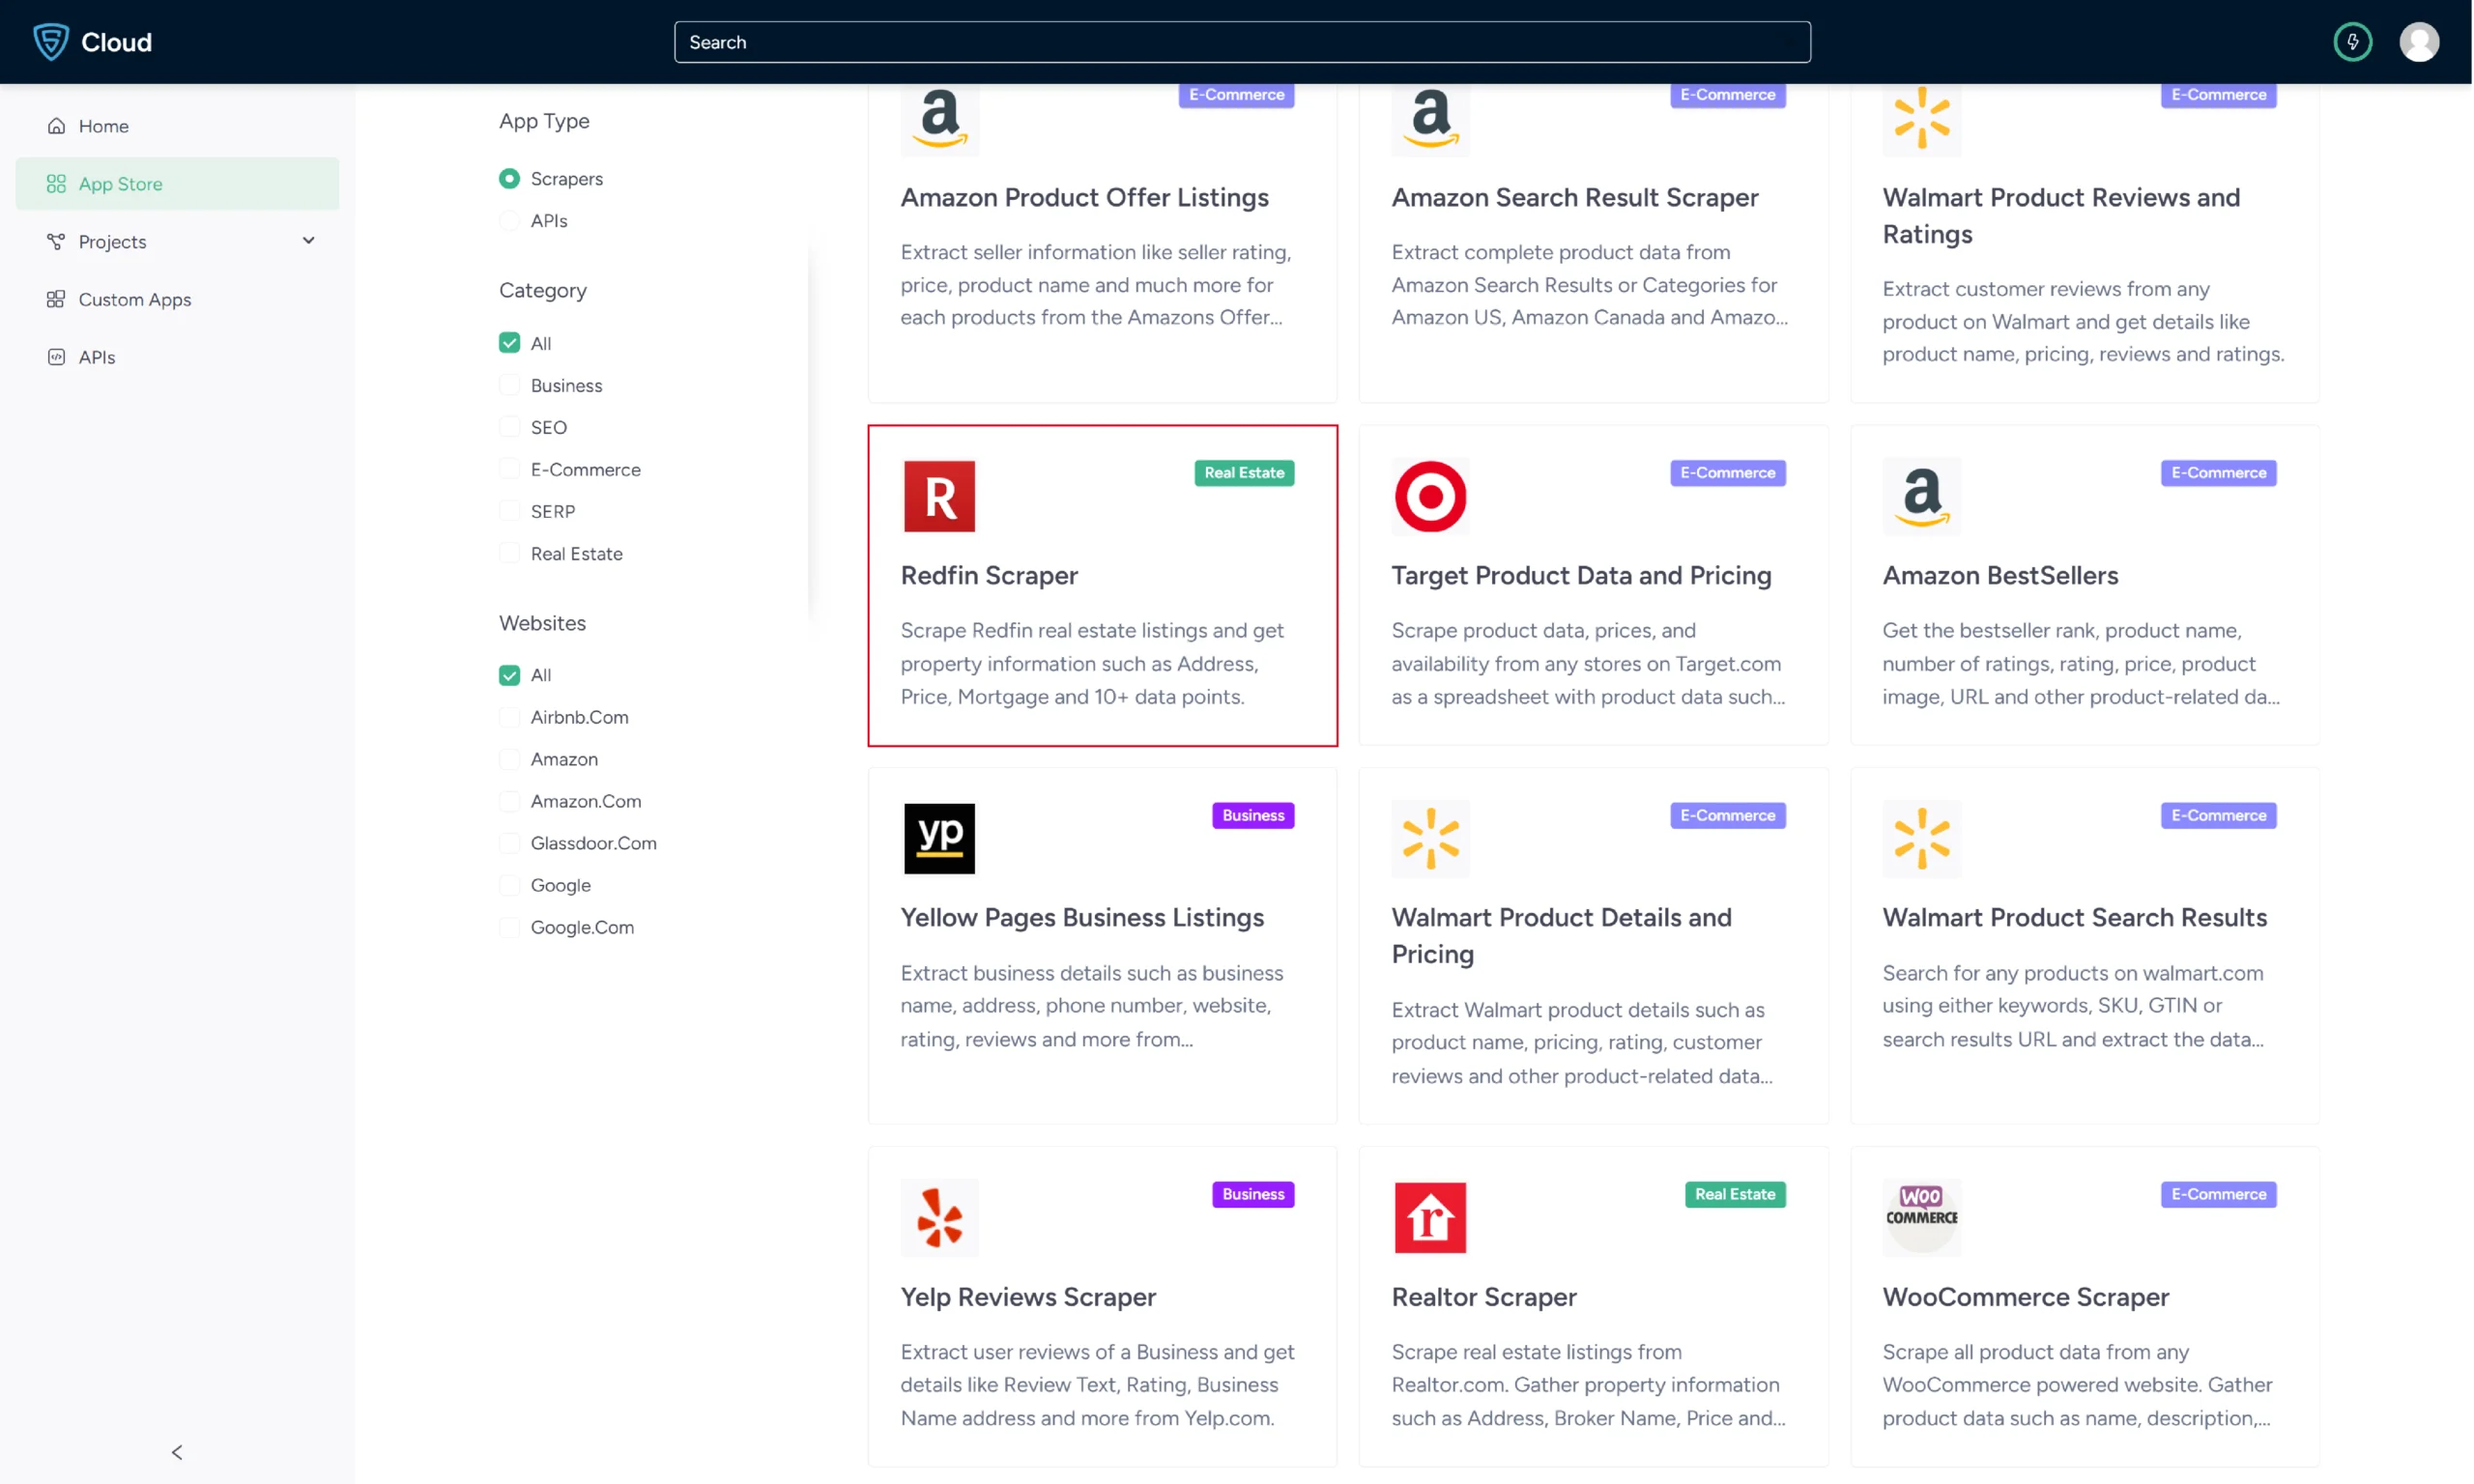Screen dimensions: 2474x1484
Task: Click the Cloud shield logo icon
Action: (51, 42)
